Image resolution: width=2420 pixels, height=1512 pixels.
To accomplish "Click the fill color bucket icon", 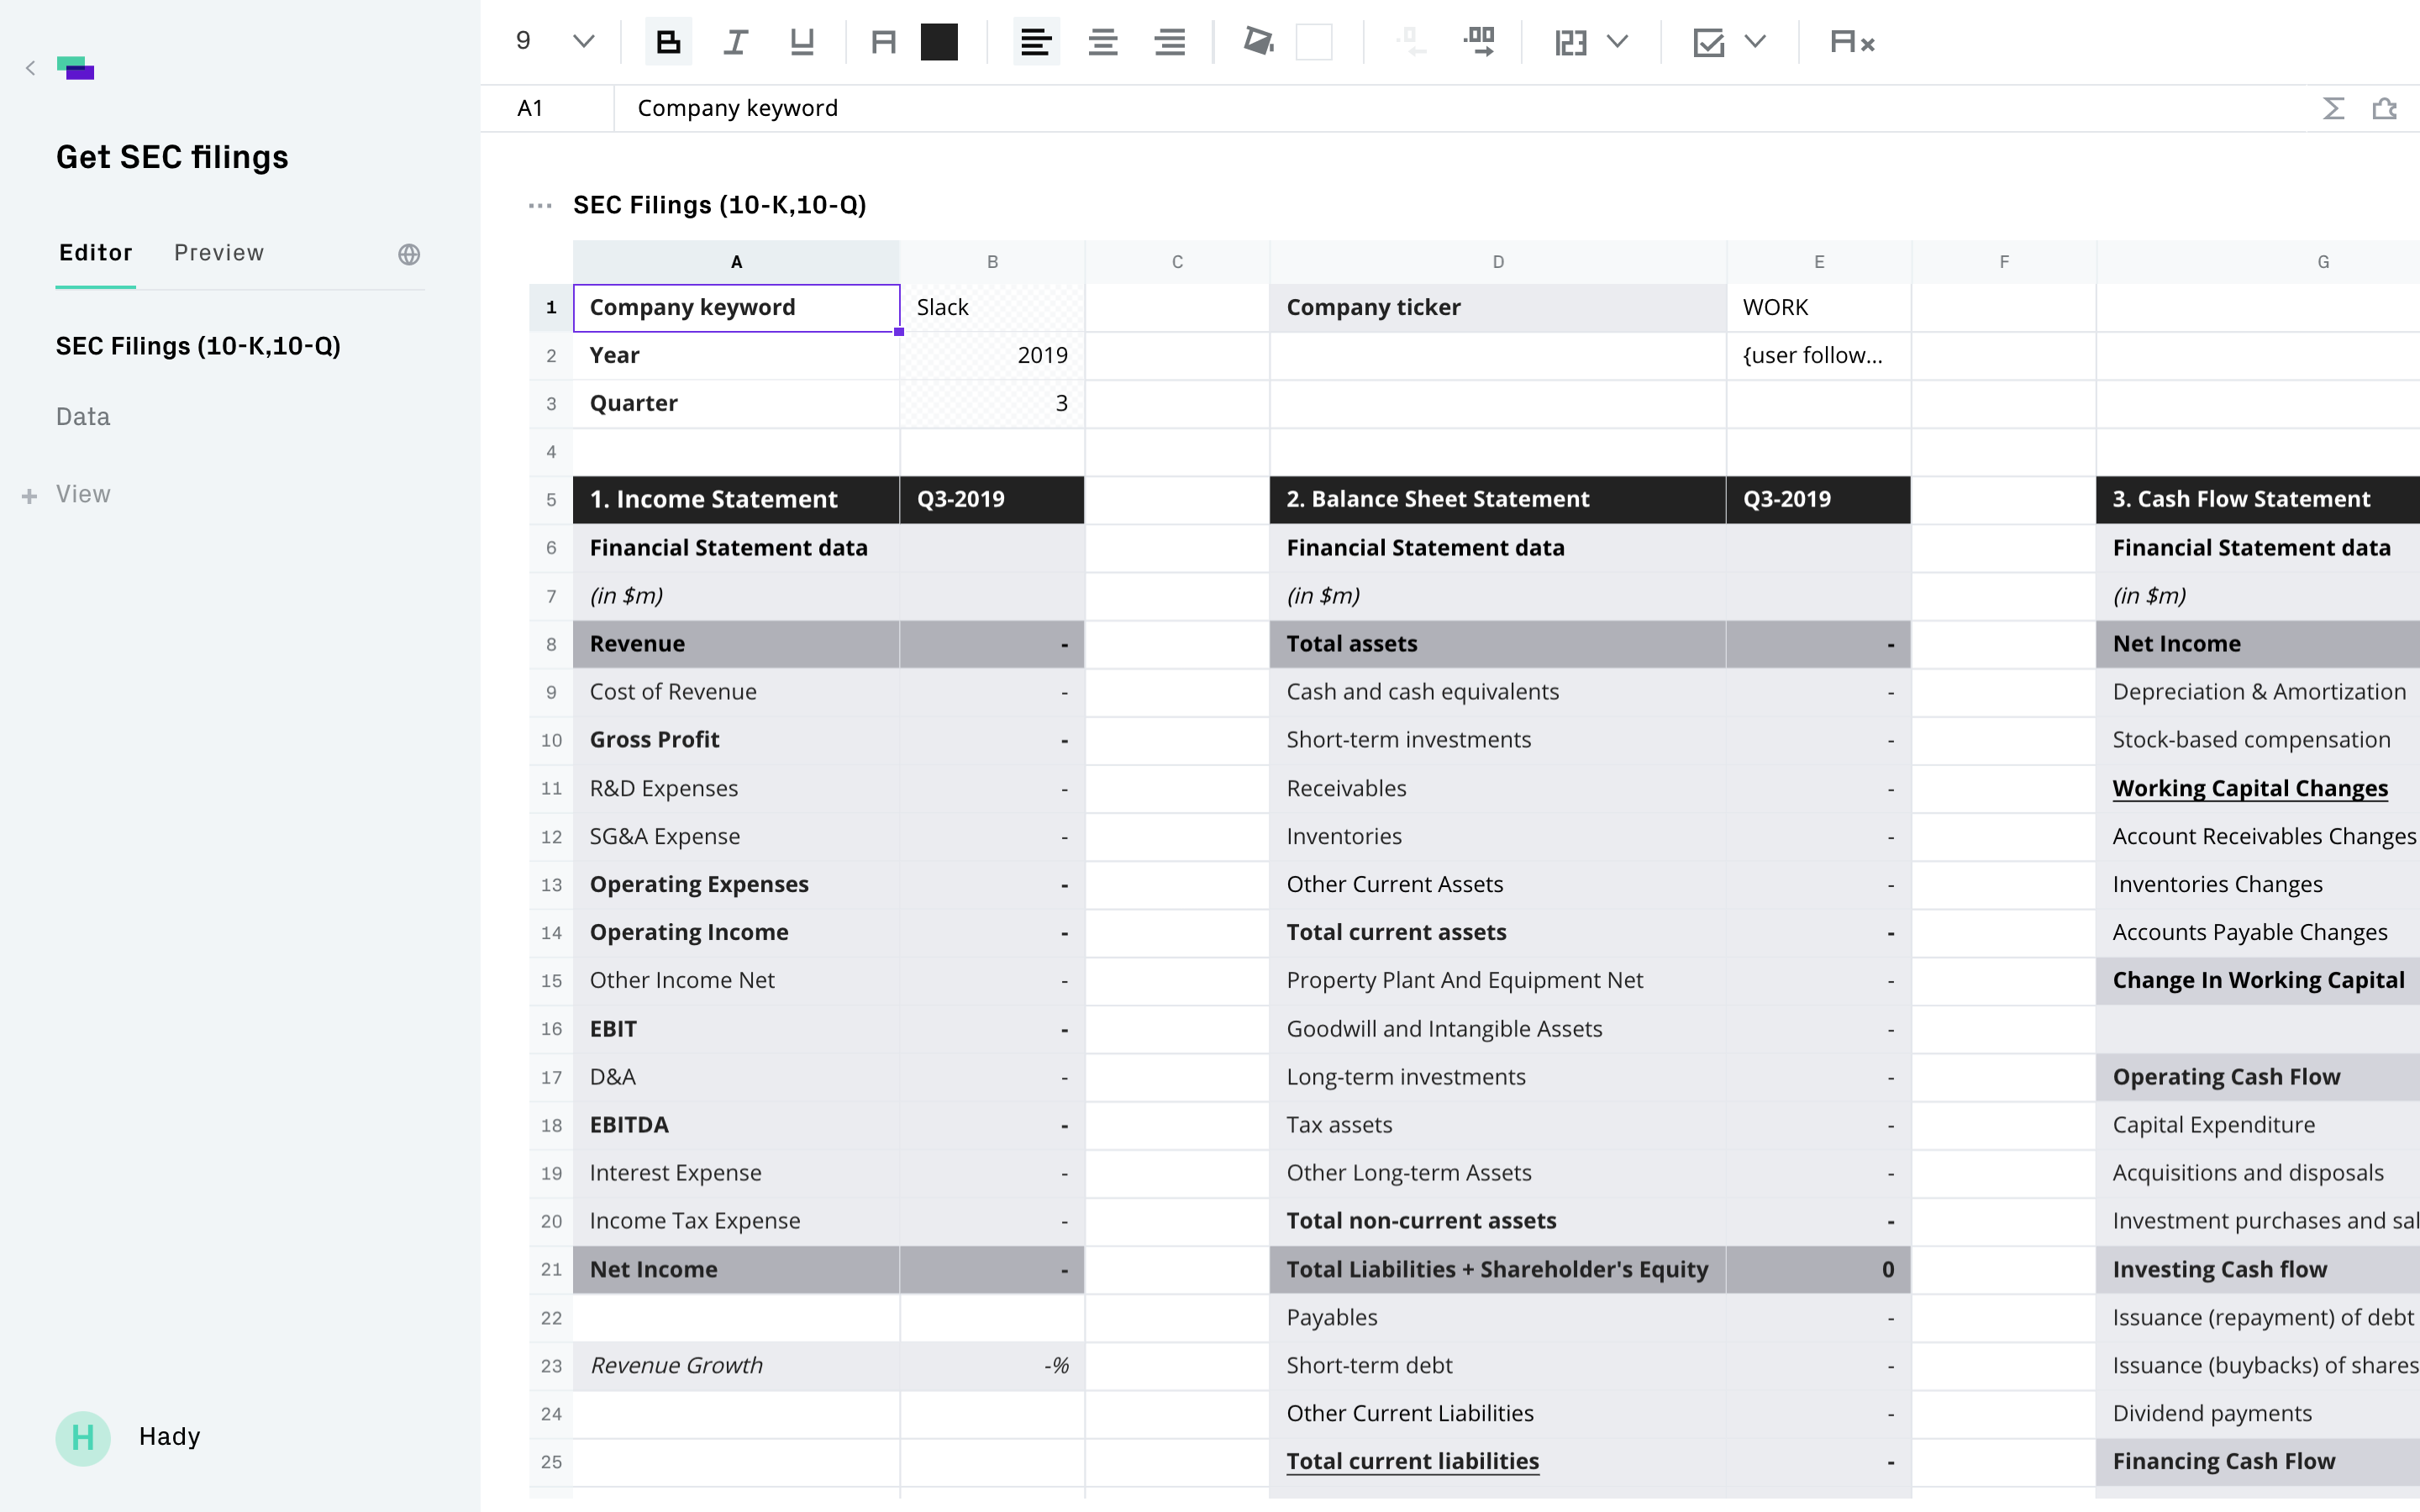I will coord(1258,42).
